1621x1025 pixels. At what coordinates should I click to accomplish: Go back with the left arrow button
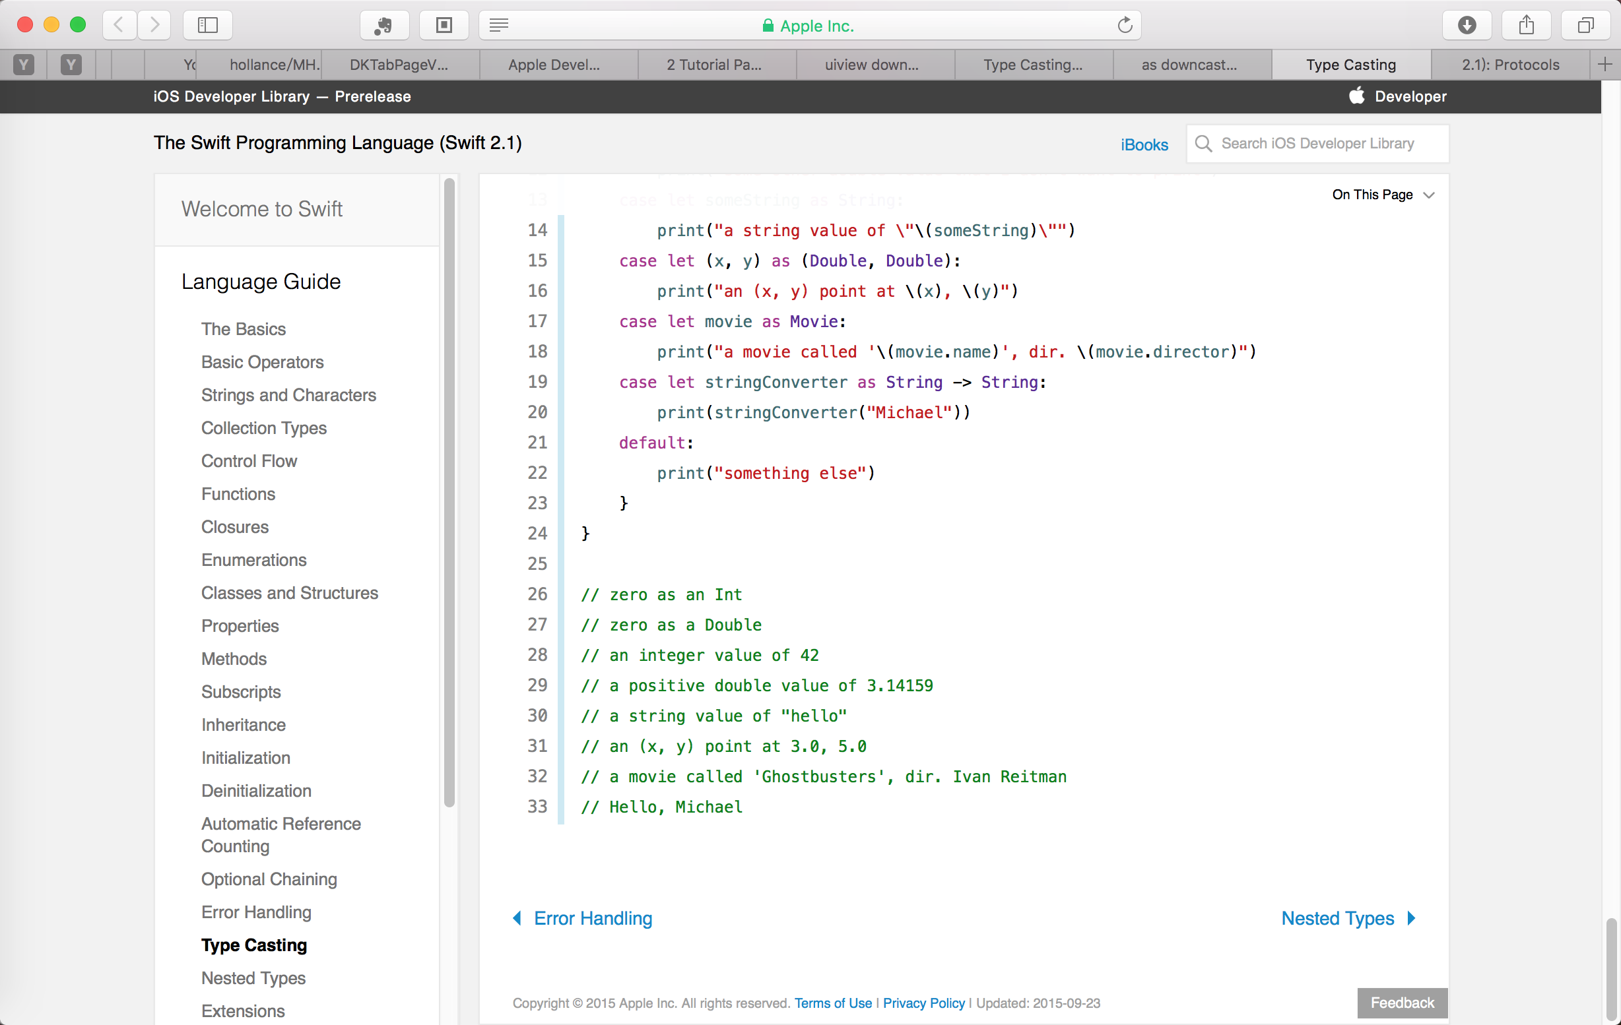119,26
